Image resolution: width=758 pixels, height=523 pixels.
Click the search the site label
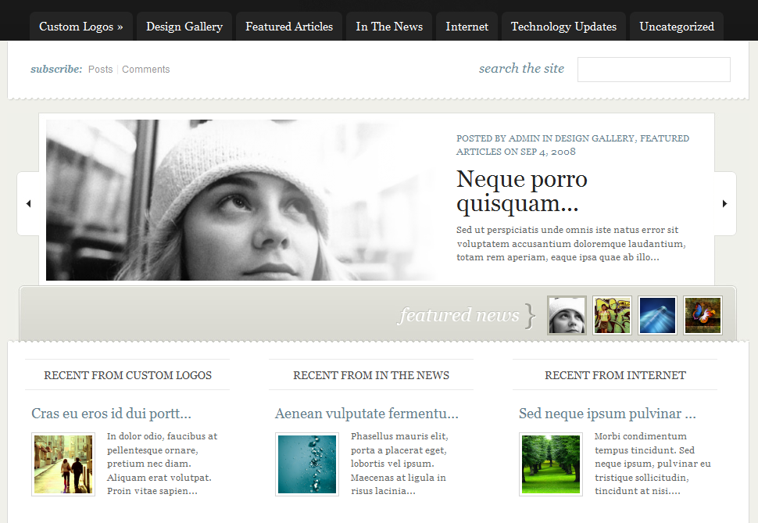pos(521,69)
